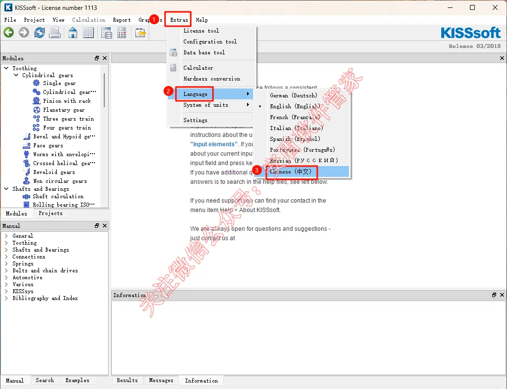Collapse Shafts and Bearings node in Modules
The height and width of the screenshot is (389, 507).
6,188
